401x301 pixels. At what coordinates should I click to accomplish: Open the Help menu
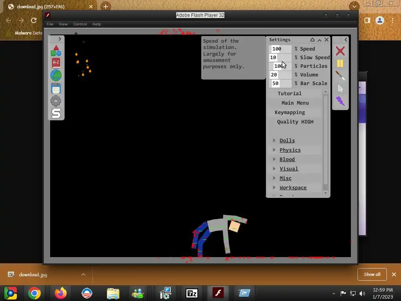(97, 24)
